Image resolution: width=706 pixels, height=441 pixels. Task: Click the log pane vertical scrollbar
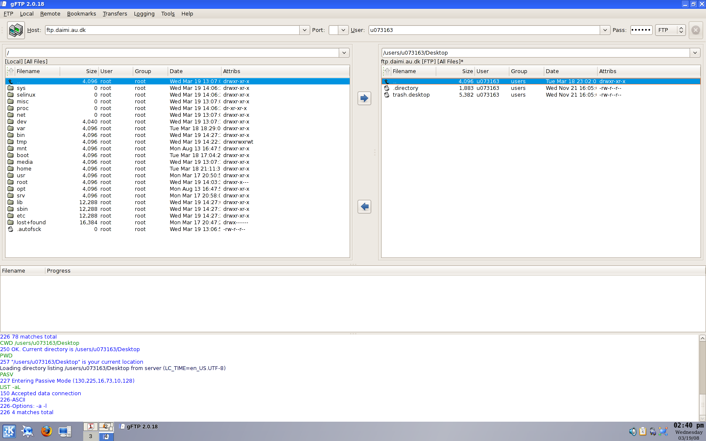pos(702,378)
